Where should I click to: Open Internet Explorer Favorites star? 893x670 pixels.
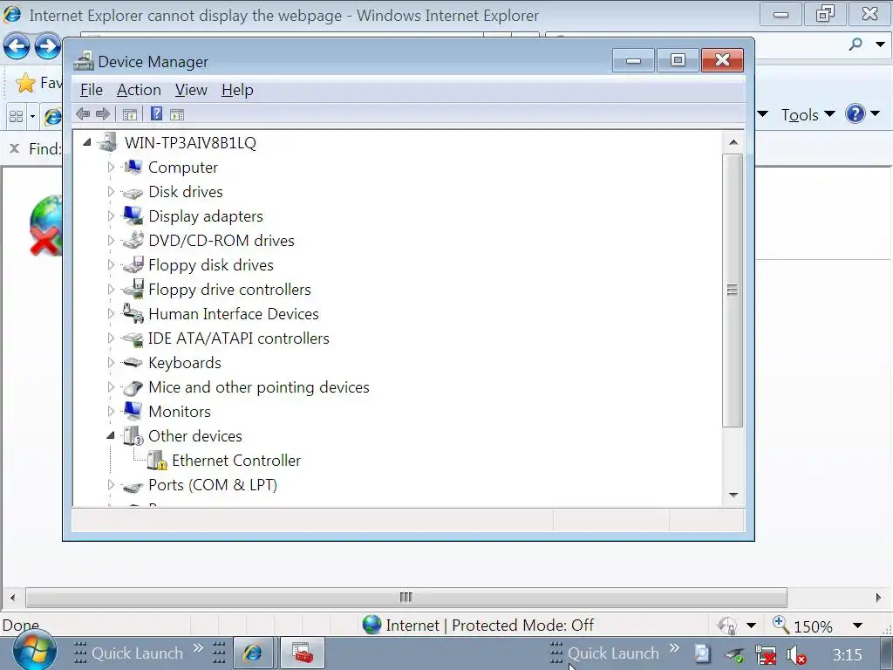(x=25, y=83)
